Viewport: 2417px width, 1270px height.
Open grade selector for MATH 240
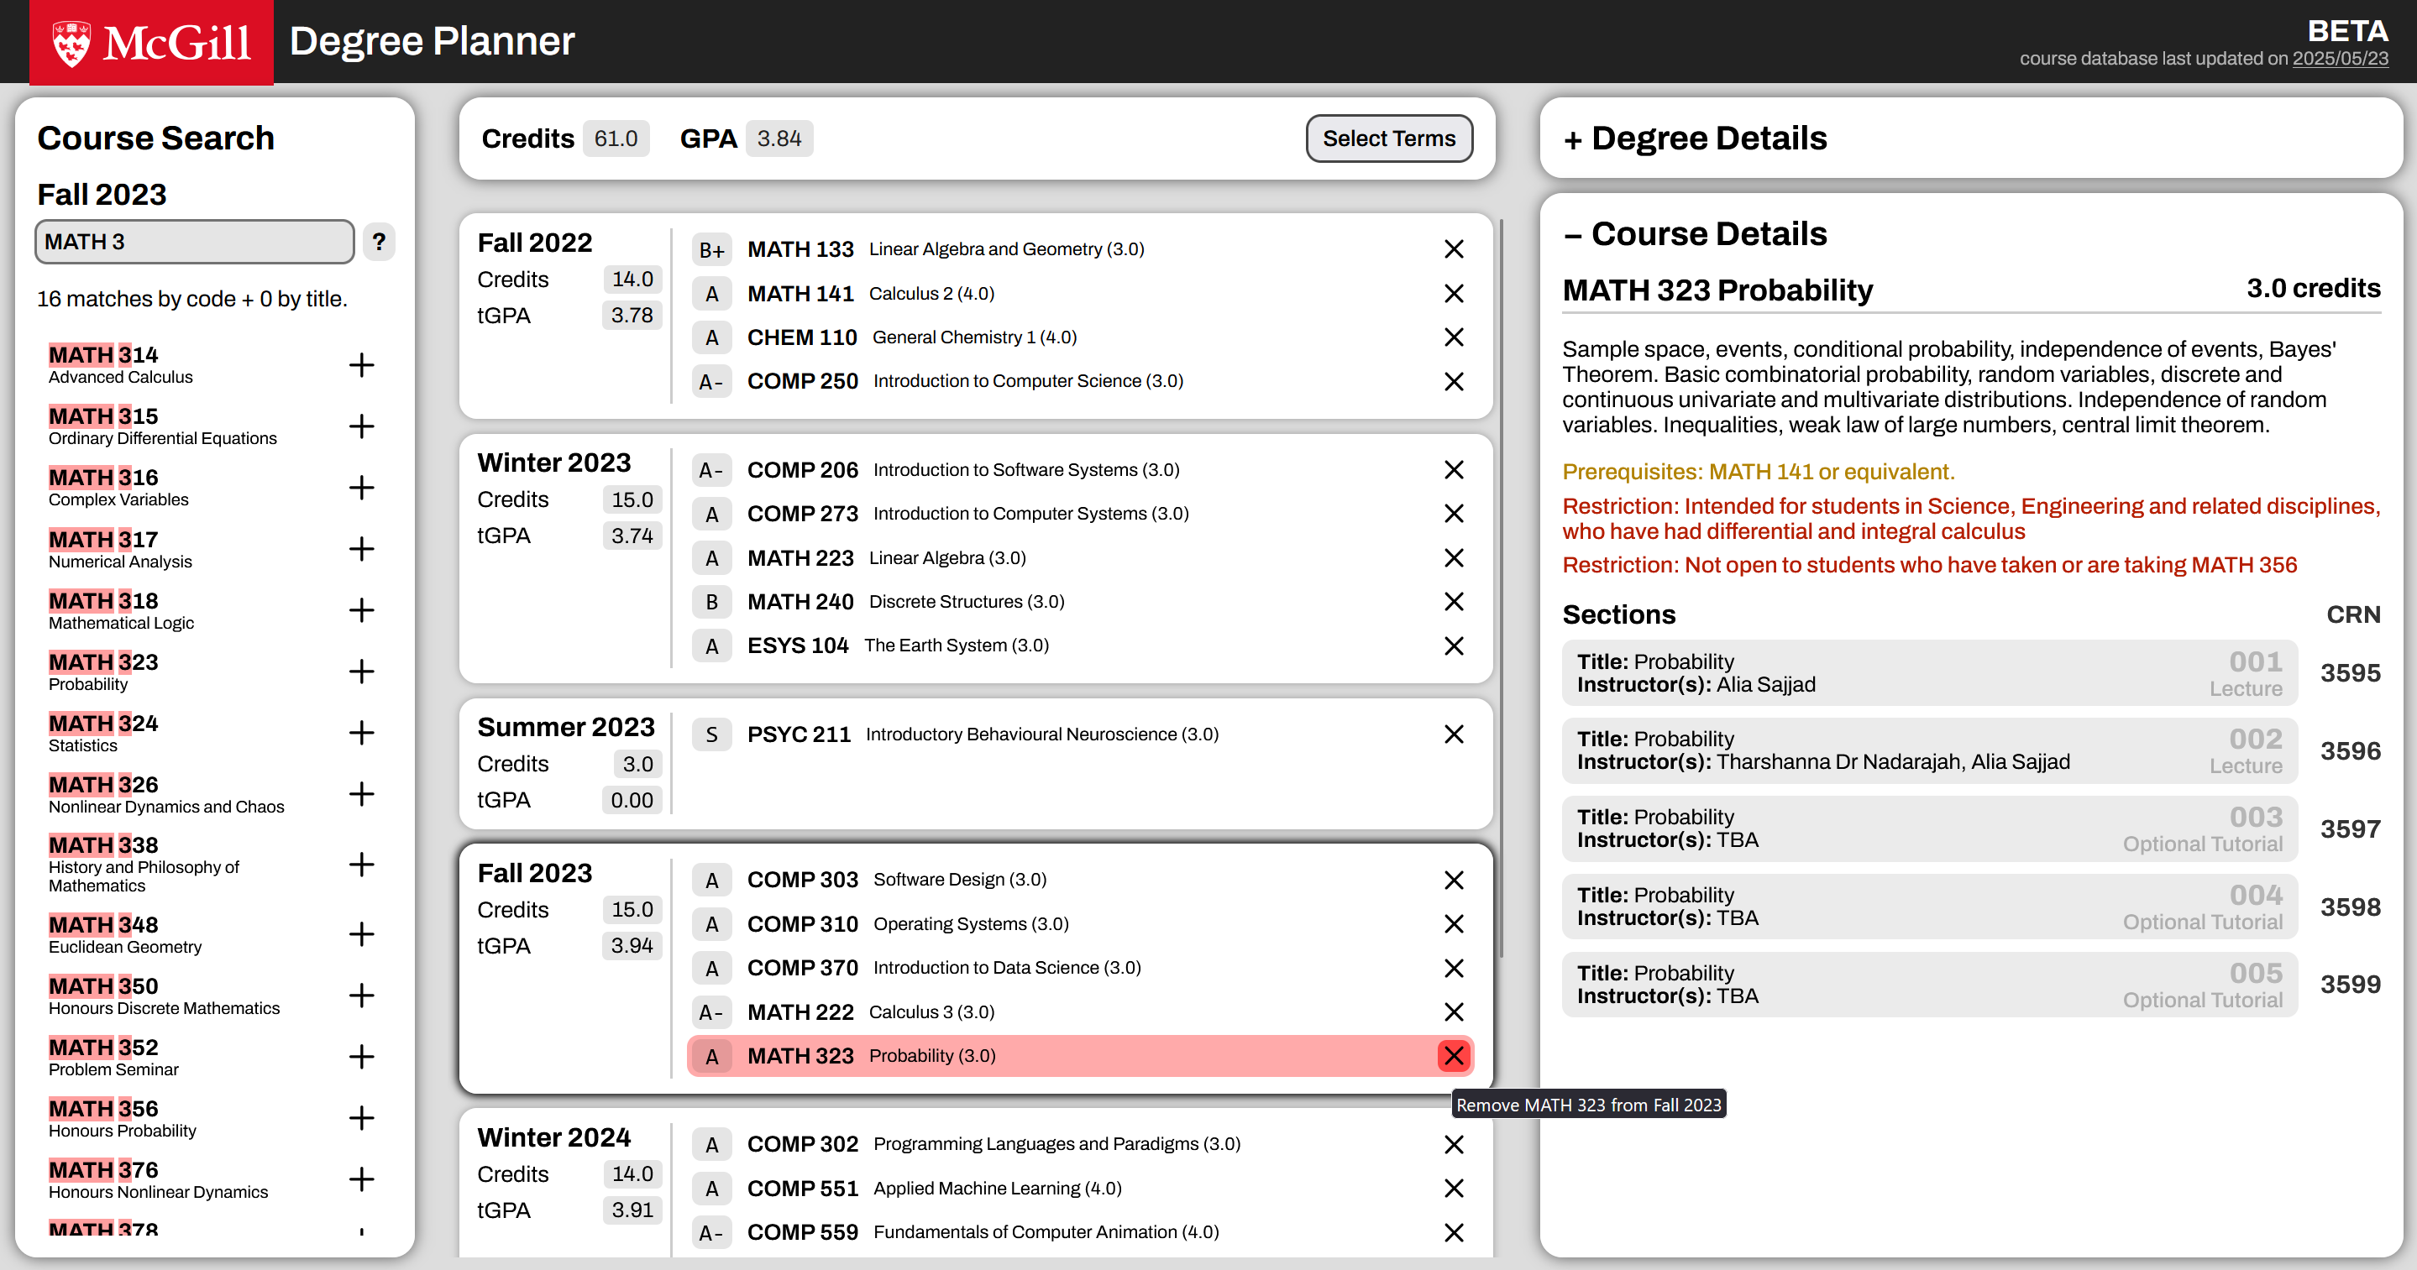[711, 601]
